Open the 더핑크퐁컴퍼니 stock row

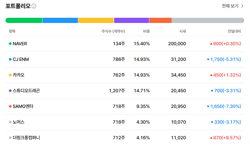pyautogui.click(x=125, y=137)
